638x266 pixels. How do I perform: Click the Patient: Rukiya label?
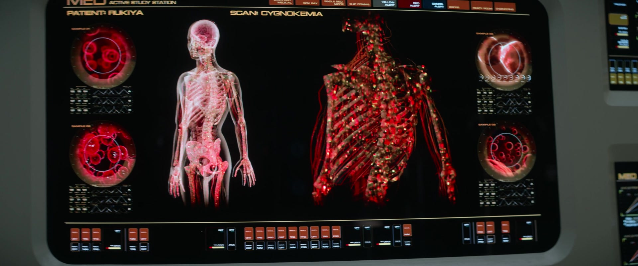tap(105, 13)
